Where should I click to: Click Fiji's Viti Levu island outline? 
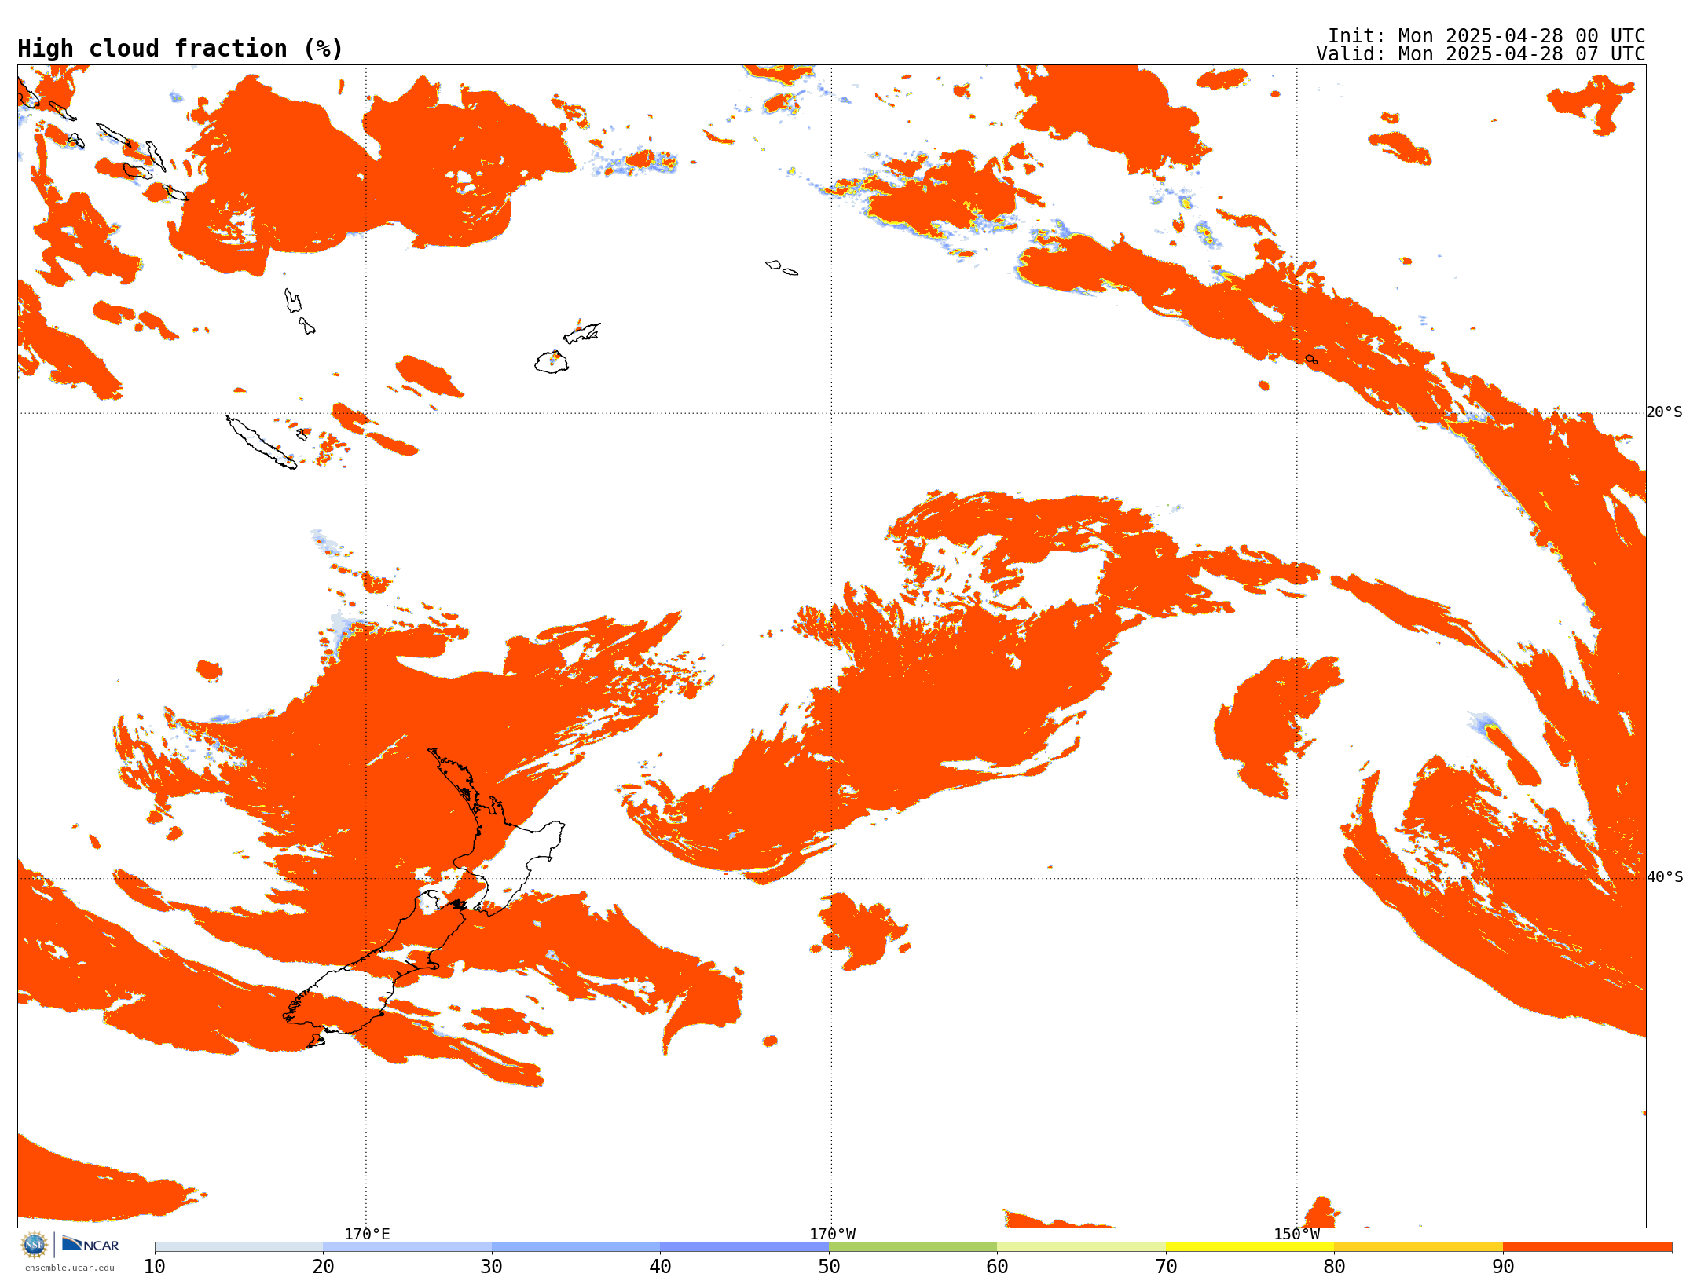(552, 363)
